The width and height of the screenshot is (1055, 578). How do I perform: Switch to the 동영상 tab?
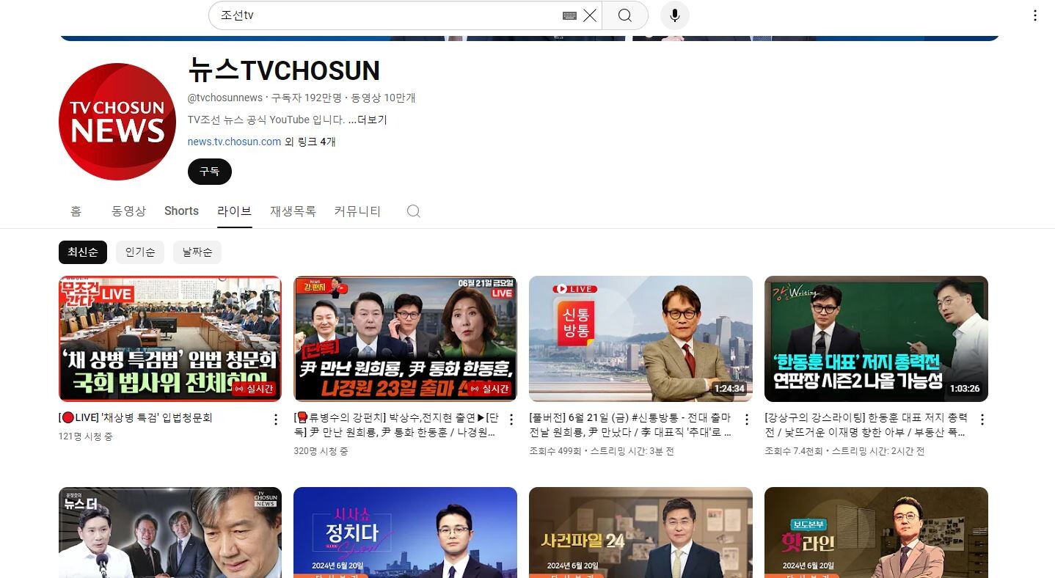pyautogui.click(x=129, y=211)
